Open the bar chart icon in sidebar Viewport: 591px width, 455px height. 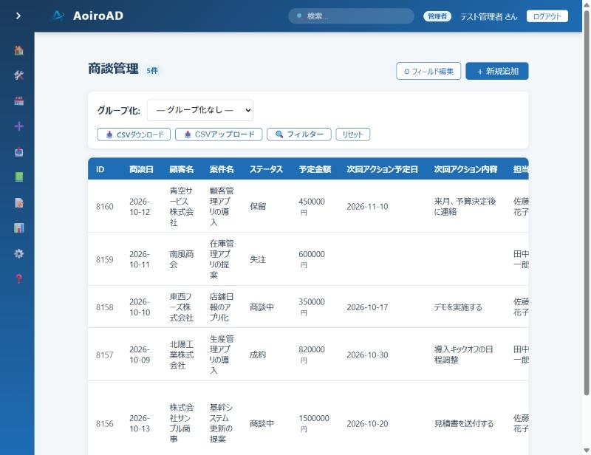click(x=19, y=228)
